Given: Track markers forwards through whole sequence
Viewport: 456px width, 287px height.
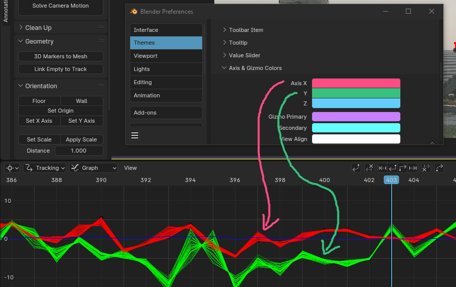Looking at the screenshot, I should pos(412,168).
